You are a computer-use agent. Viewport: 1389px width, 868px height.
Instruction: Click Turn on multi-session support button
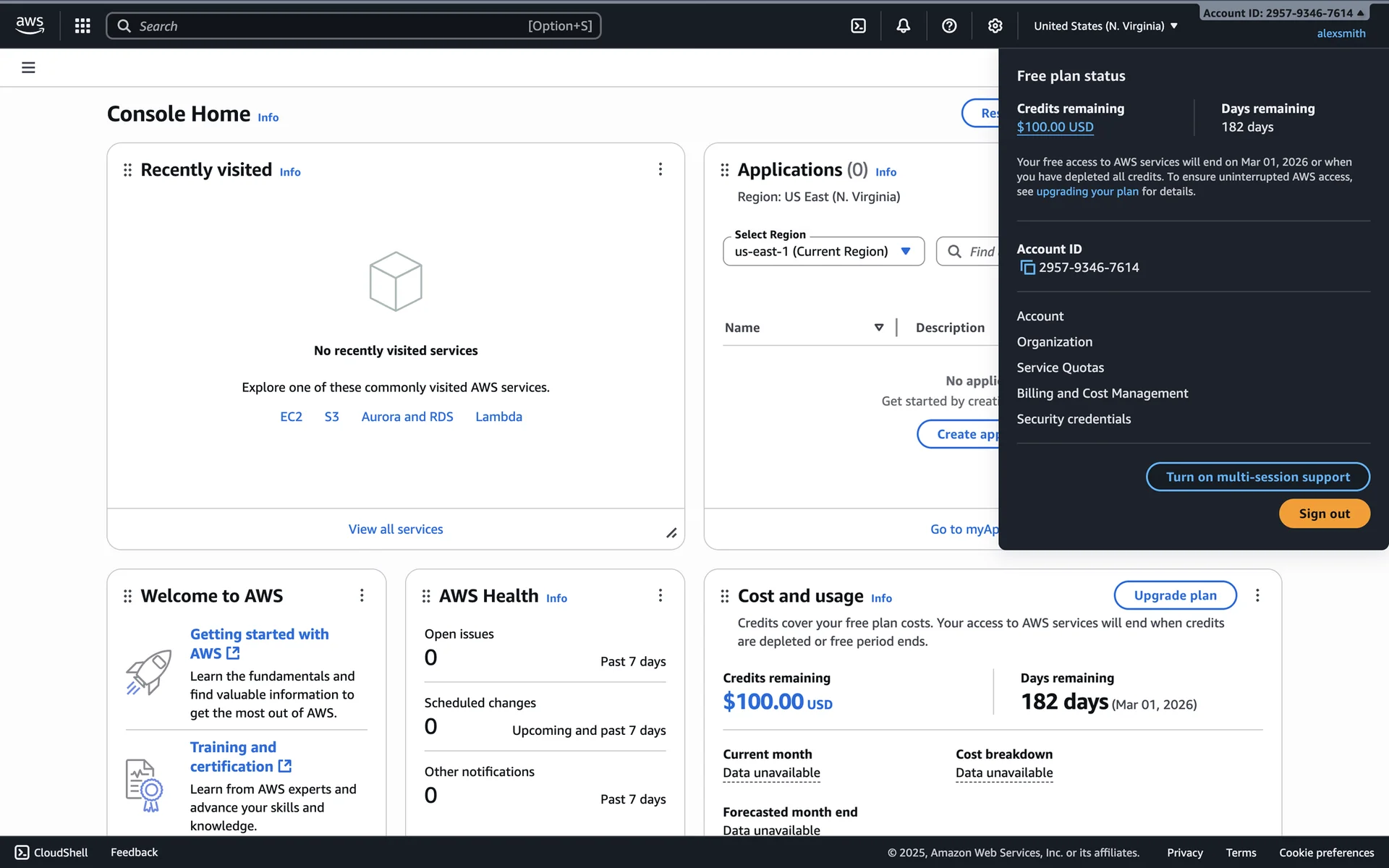1257,477
